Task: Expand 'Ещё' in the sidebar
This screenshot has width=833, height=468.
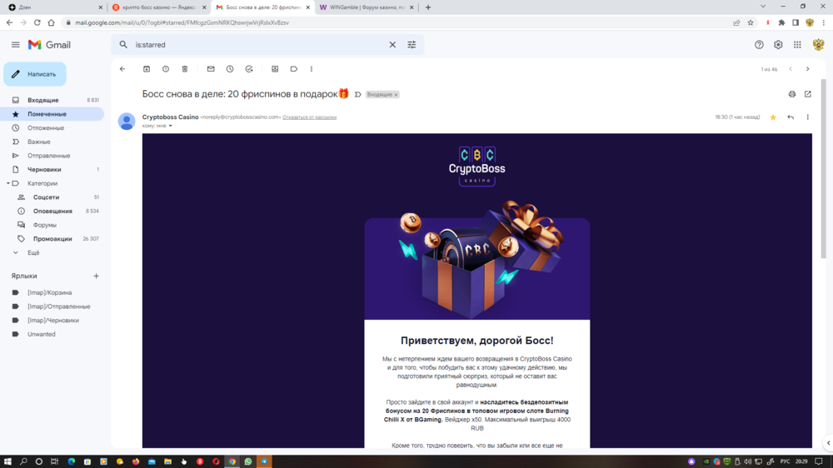Action: [x=32, y=252]
